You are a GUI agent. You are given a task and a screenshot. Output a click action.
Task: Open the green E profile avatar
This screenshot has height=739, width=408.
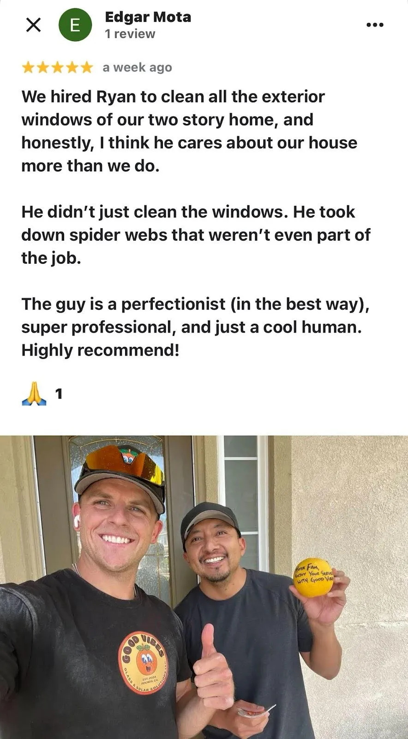tap(75, 25)
